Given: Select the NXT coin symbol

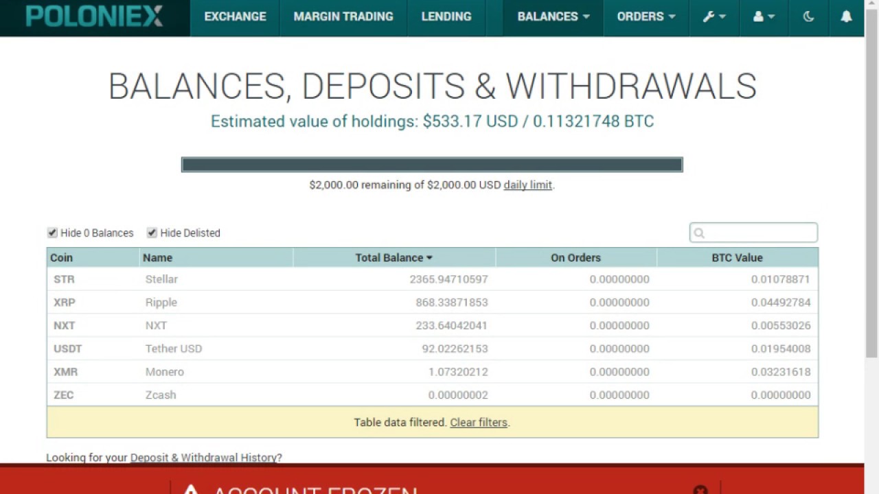Looking at the screenshot, I should [64, 325].
